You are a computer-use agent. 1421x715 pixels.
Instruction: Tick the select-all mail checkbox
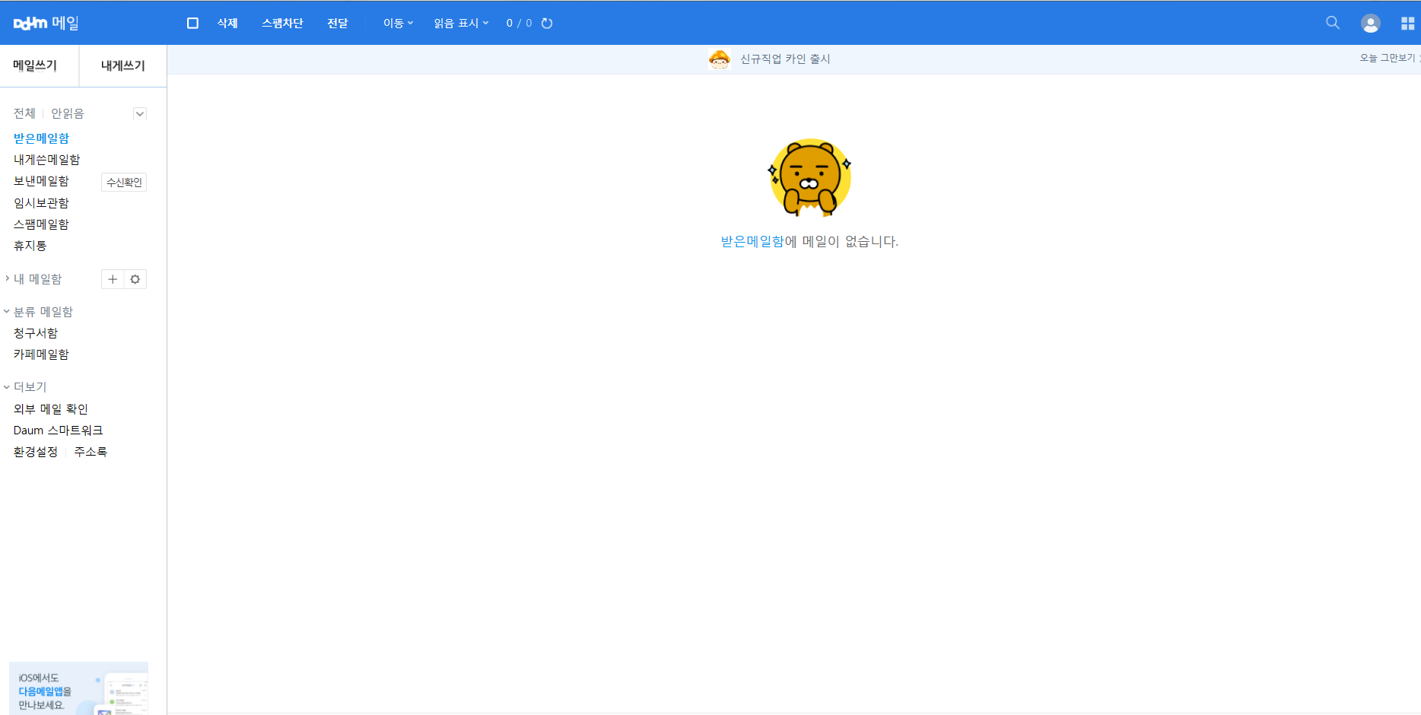[x=192, y=24]
